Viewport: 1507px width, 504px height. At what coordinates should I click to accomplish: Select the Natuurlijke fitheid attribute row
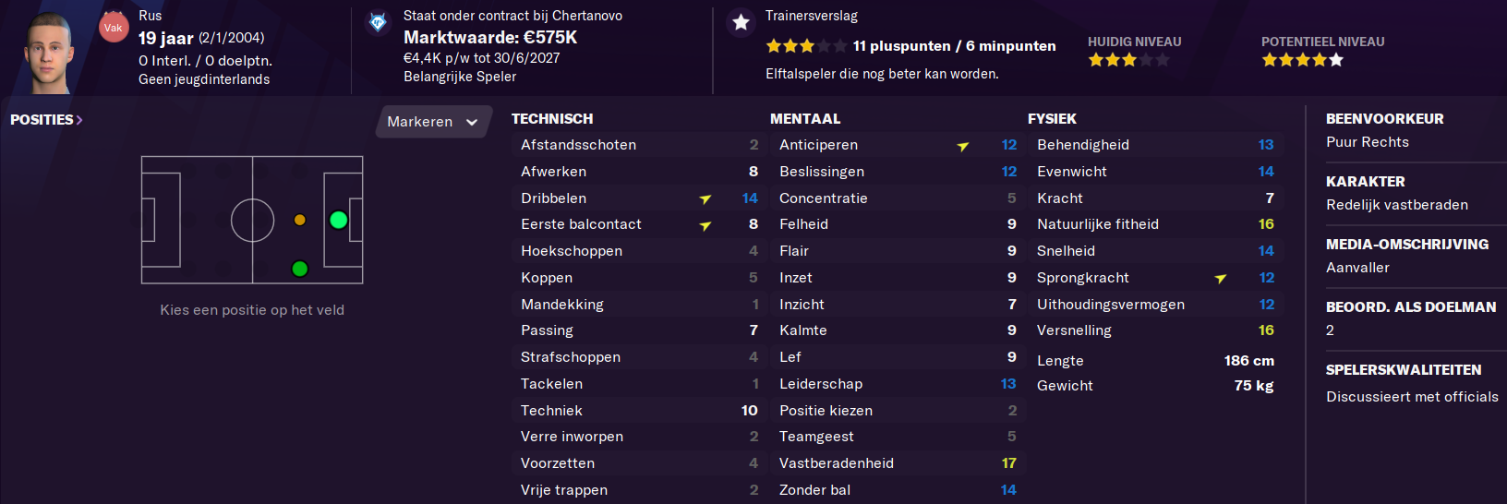coord(1155,224)
